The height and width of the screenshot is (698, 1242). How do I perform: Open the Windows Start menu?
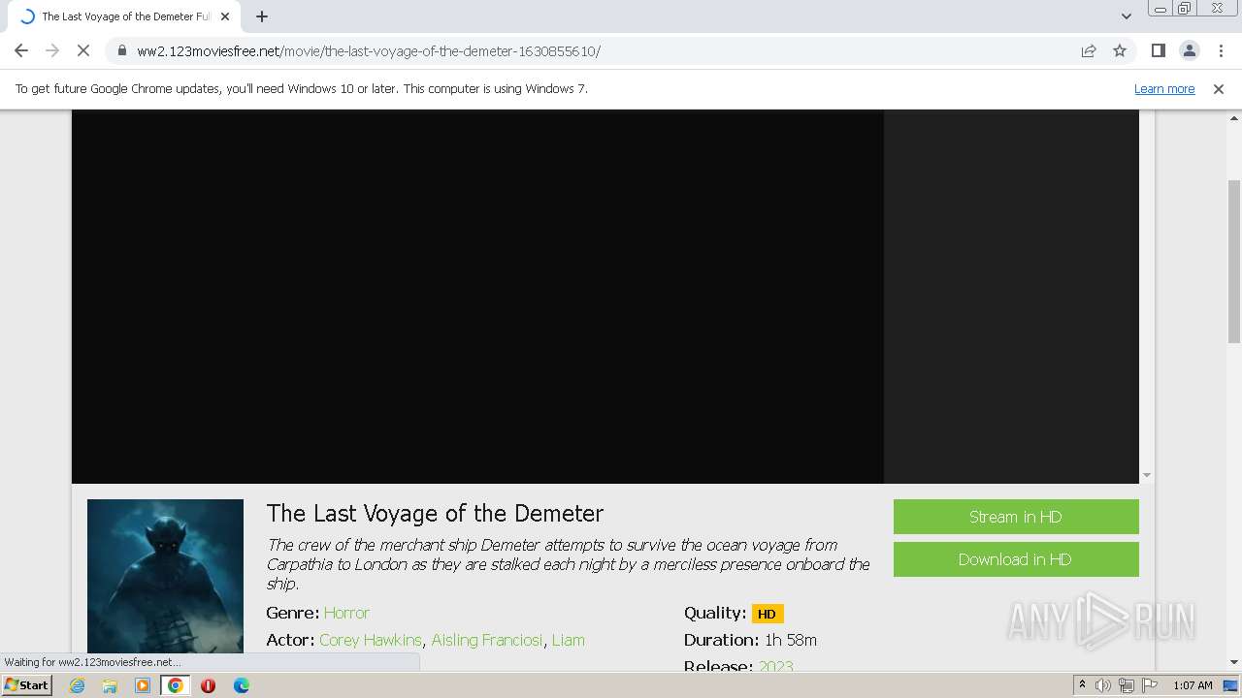[27, 684]
